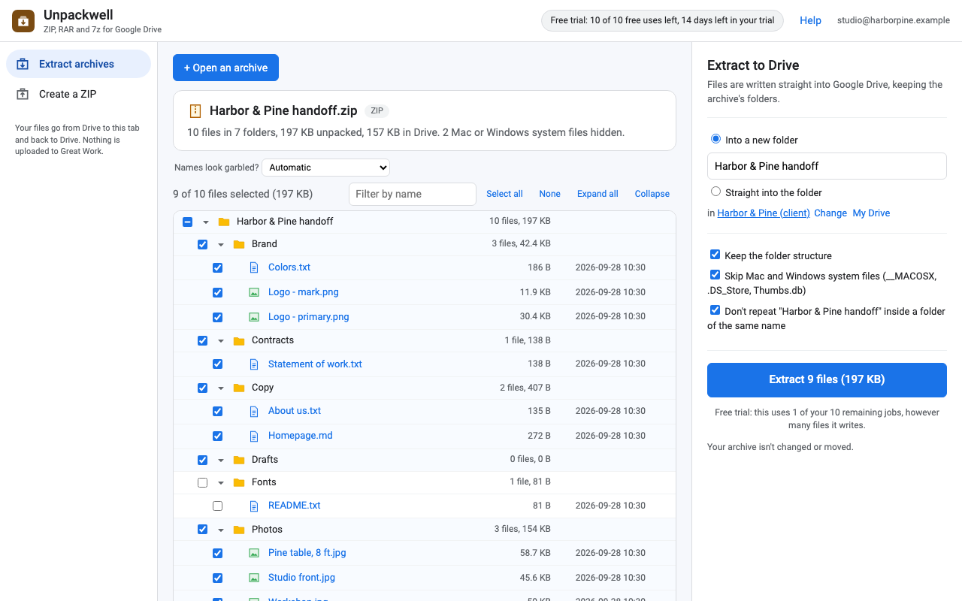962x601 pixels.
Task: Click the Logo - primary.png image icon
Action: pos(254,317)
